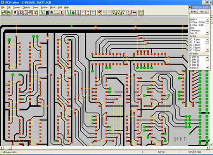
Task: Open the Objects menu
Action: point(26,7)
